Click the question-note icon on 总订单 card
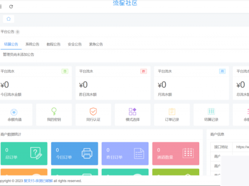This screenshot has height=186, width=249. coord(36,153)
